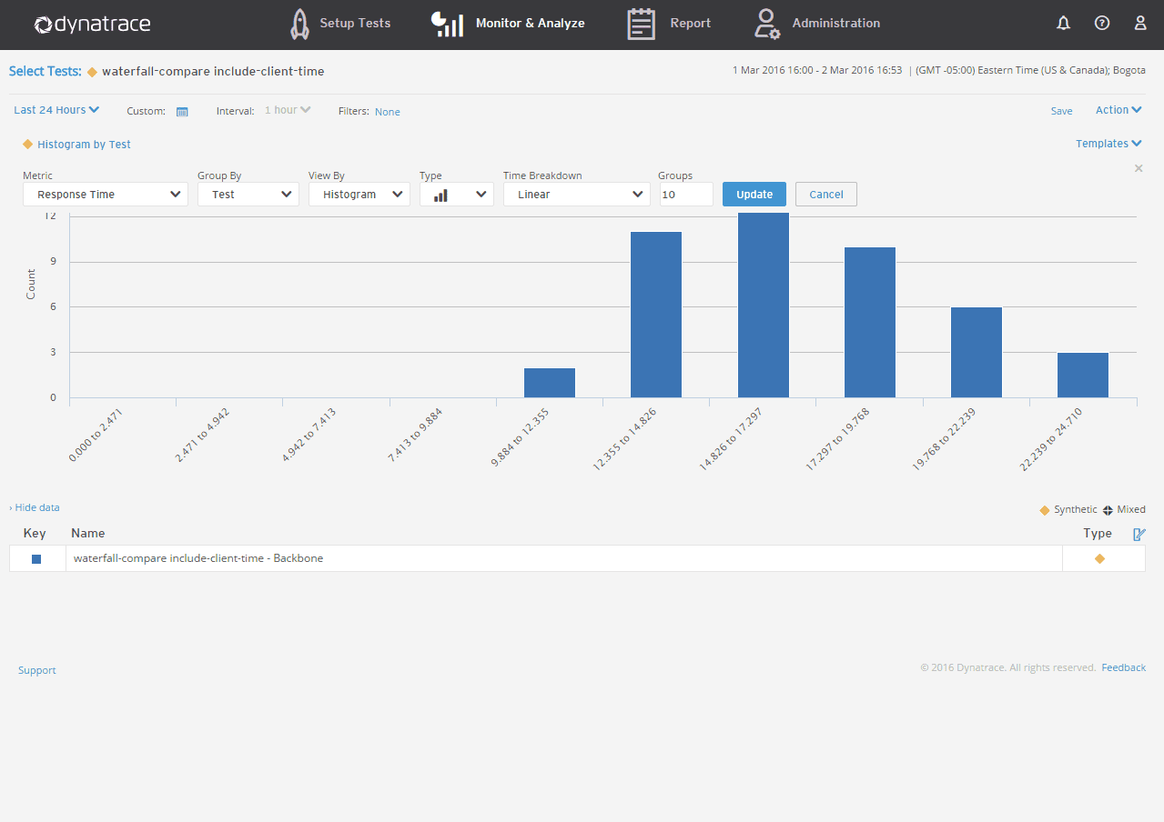Click the orange diamond beside Histogram by Test

point(28,144)
